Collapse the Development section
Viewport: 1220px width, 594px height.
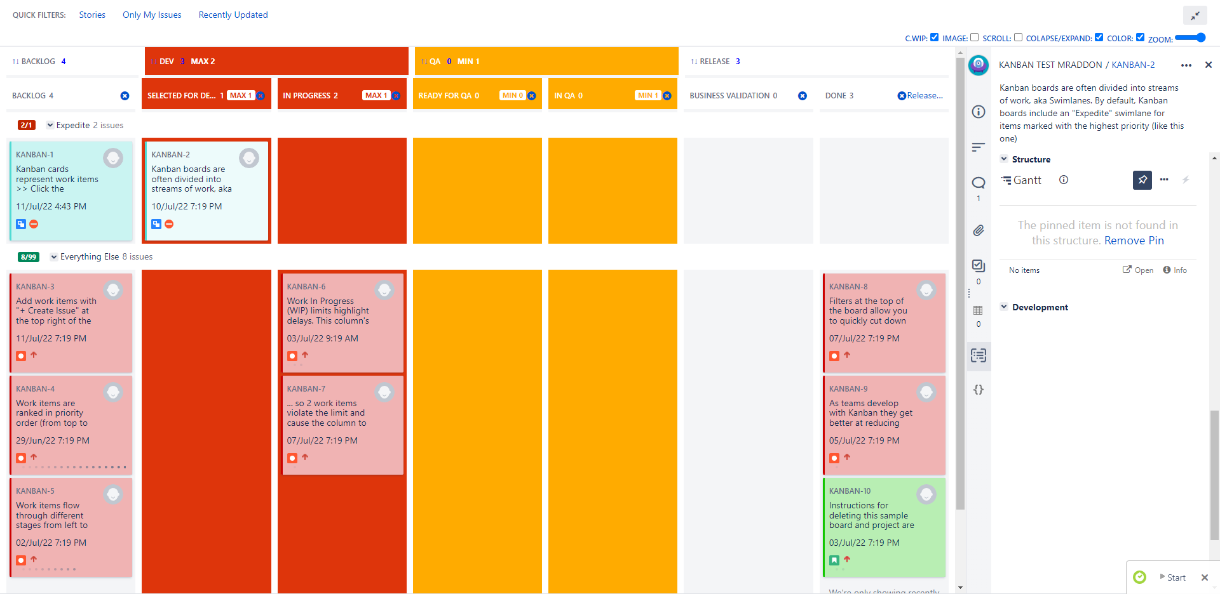click(x=1004, y=307)
